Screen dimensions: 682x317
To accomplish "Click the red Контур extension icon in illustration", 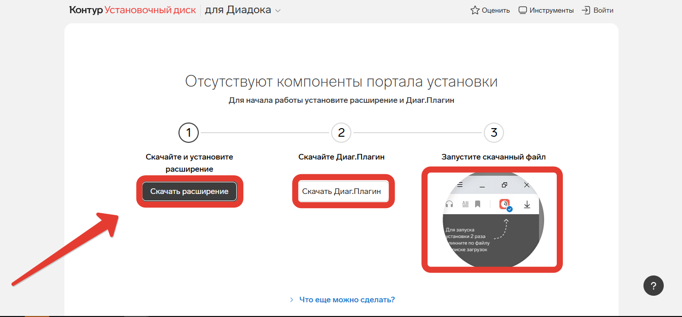I will [505, 204].
